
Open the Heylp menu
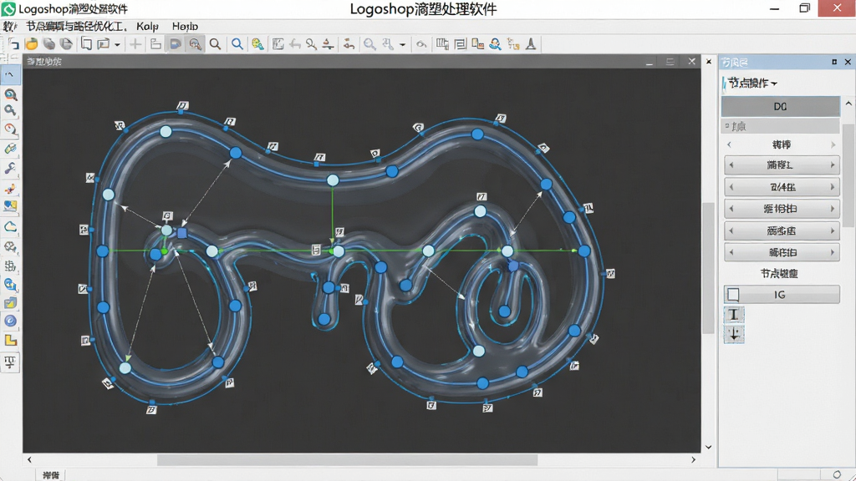click(185, 26)
